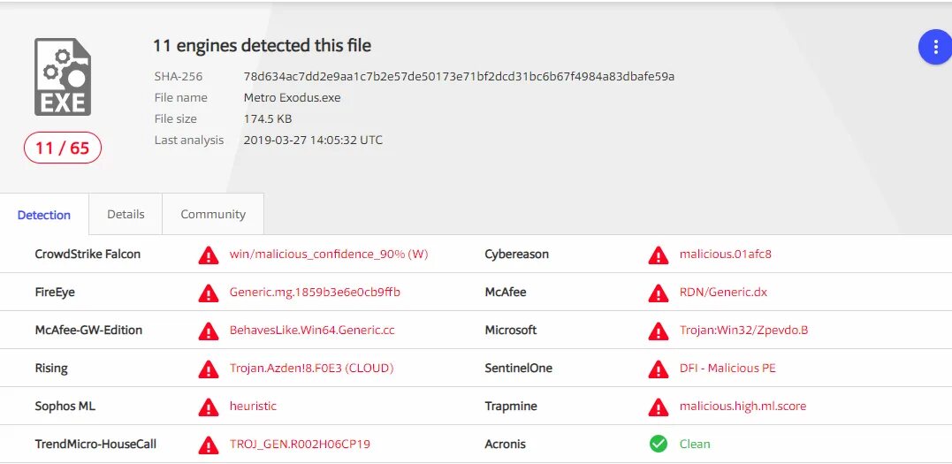Click the Trojan.Azden!8.F0E3 (CLOUD) Rising result
Image resolution: width=952 pixels, height=464 pixels.
311,369
